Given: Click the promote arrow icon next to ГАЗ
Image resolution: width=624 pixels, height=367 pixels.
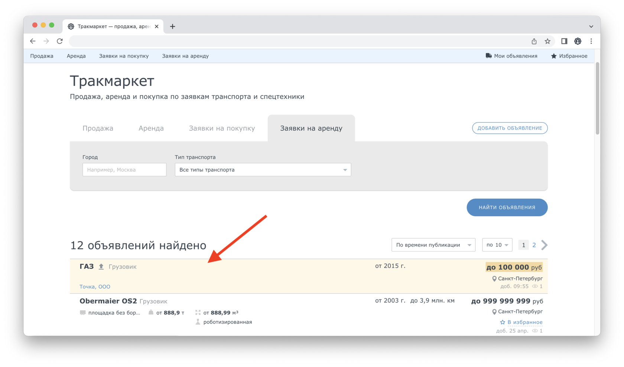Looking at the screenshot, I should [101, 266].
